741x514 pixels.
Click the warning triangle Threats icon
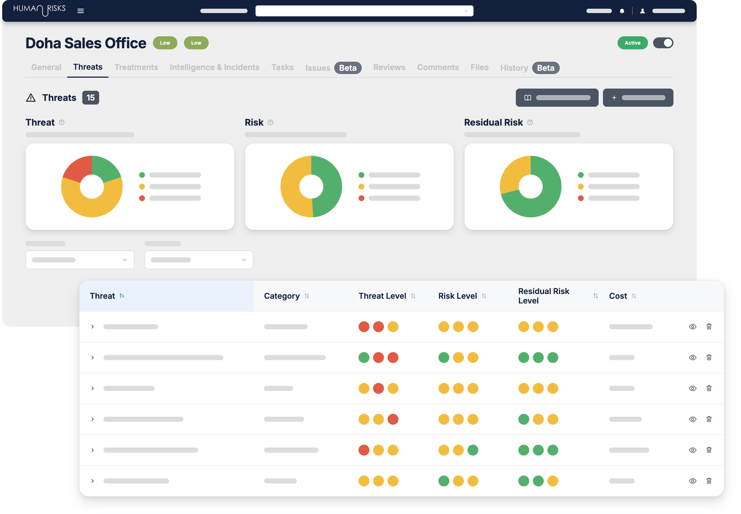31,98
